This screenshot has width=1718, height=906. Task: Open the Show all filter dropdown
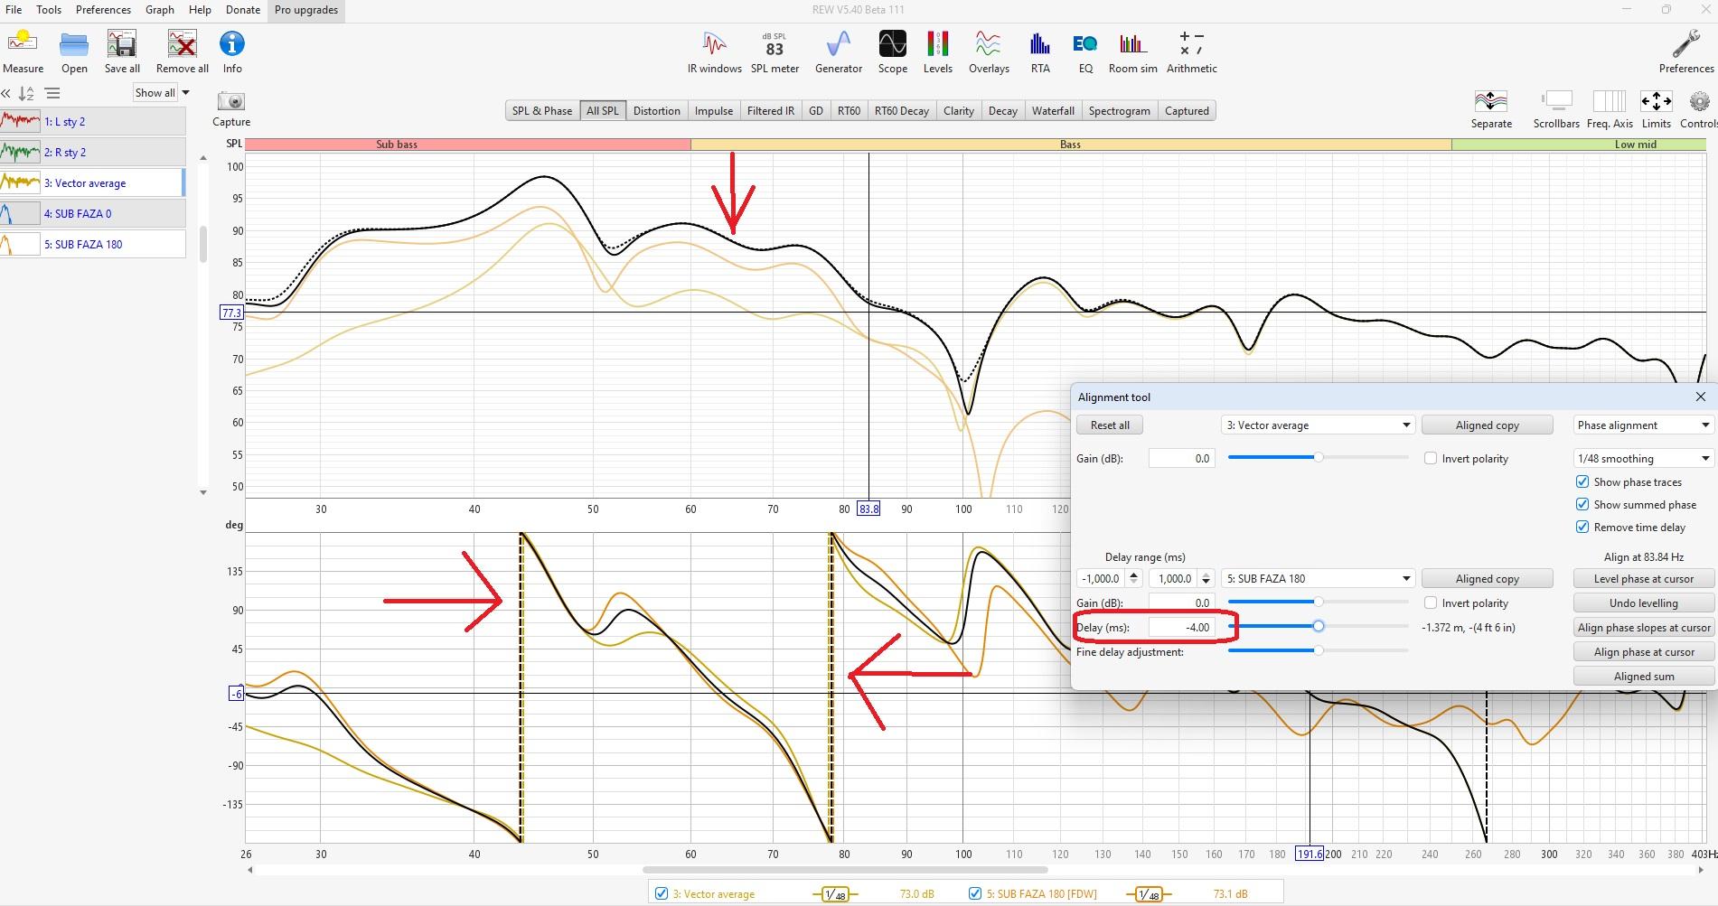pyautogui.click(x=162, y=93)
